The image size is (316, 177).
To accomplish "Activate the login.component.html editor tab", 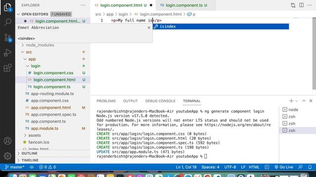I will tap(123, 5).
